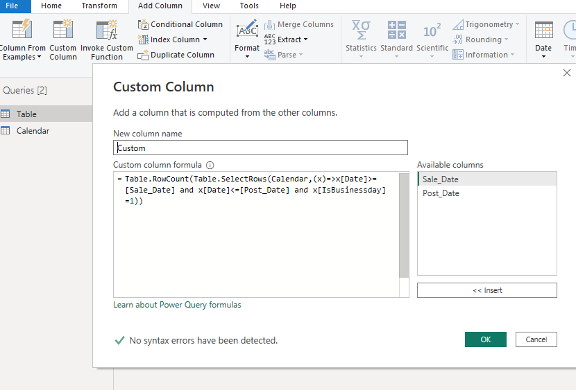This screenshot has width=576, height=390.
Task: Expand the Information dropdown arrow
Action: click(x=512, y=55)
